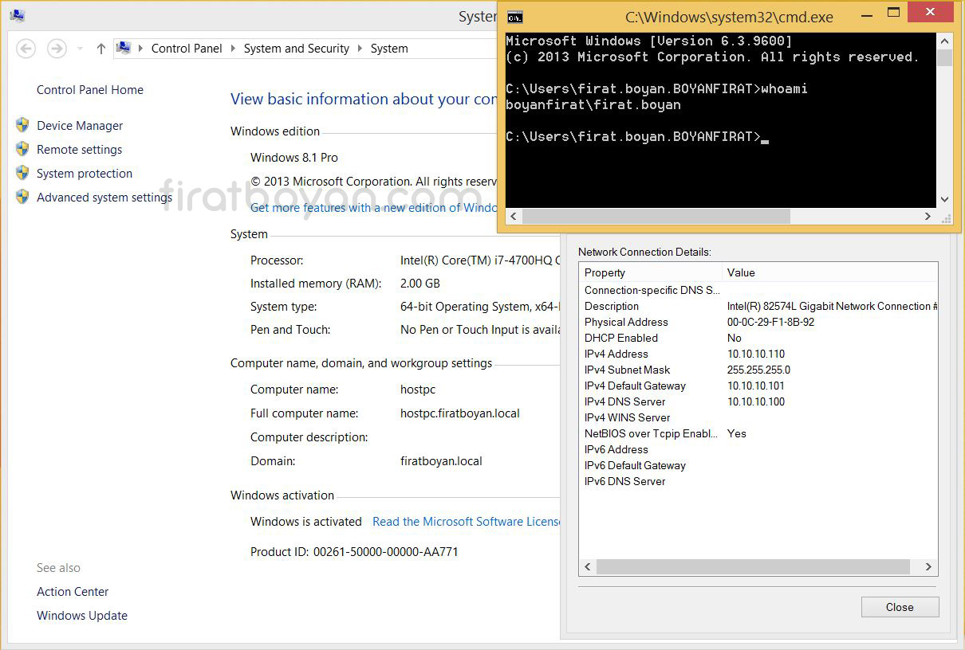Select the IPv6 Address row
The width and height of the screenshot is (965, 650).
pos(758,449)
